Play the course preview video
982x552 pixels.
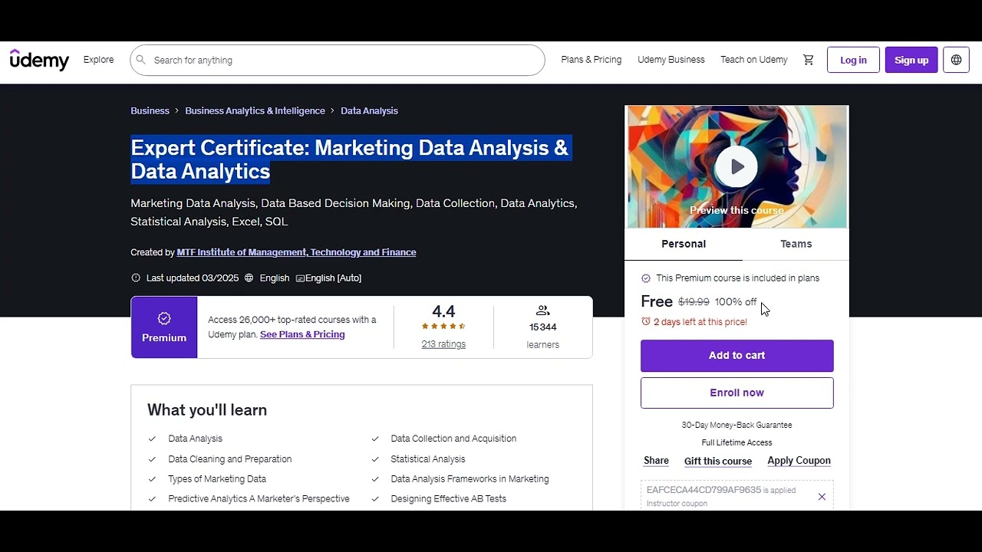[x=736, y=166]
